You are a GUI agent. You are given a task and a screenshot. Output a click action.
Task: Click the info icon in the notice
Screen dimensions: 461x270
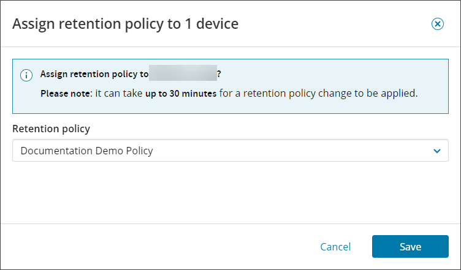click(26, 75)
